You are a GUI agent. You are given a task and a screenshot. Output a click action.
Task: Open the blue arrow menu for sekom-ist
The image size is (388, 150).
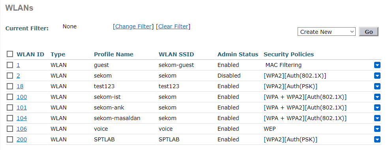point(377,97)
